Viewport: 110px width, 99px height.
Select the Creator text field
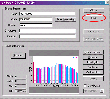click(x=36, y=25)
